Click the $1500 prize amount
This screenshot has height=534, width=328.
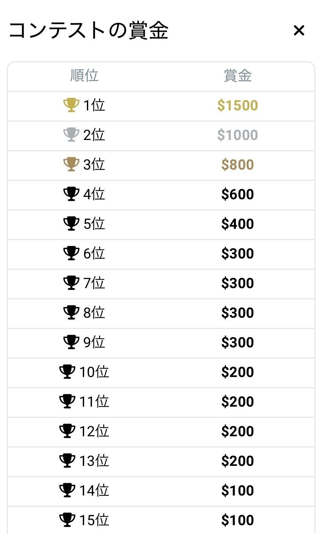coord(238,105)
